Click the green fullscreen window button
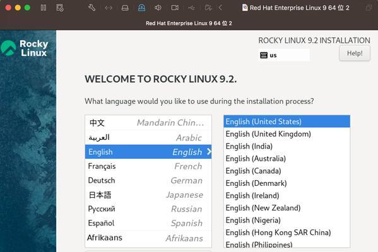Screen dimensions: 378x252 [28, 8]
